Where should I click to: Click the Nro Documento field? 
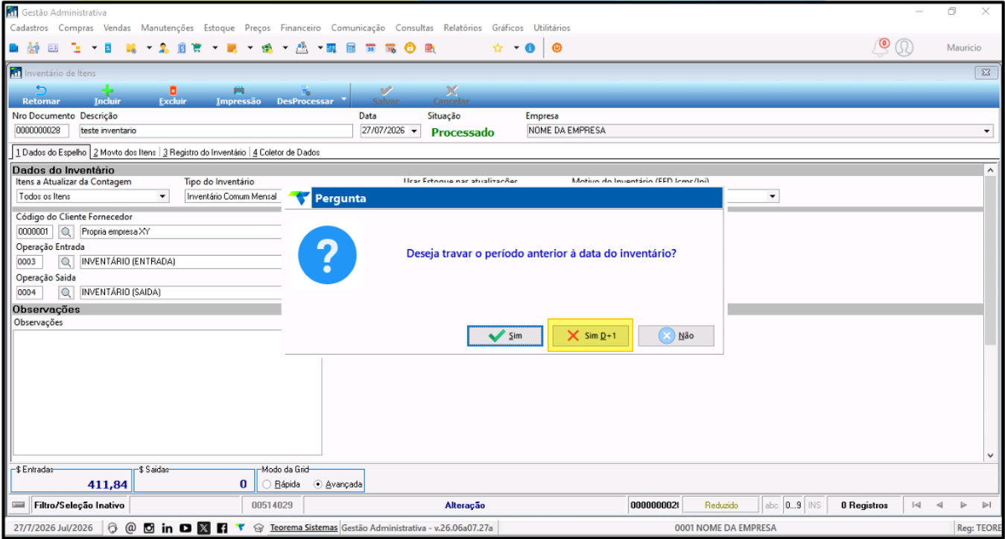pos(41,130)
